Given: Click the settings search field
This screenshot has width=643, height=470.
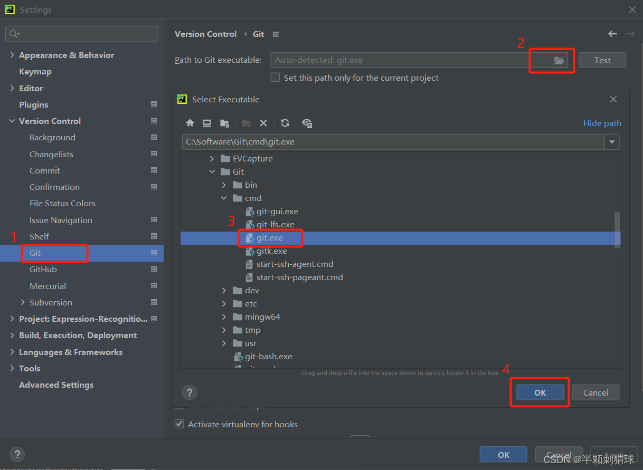Looking at the screenshot, I should tap(82, 33).
